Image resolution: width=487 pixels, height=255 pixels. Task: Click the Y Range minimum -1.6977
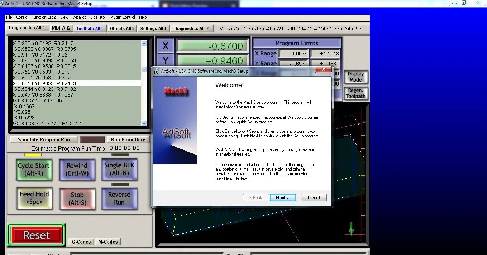click(293, 64)
